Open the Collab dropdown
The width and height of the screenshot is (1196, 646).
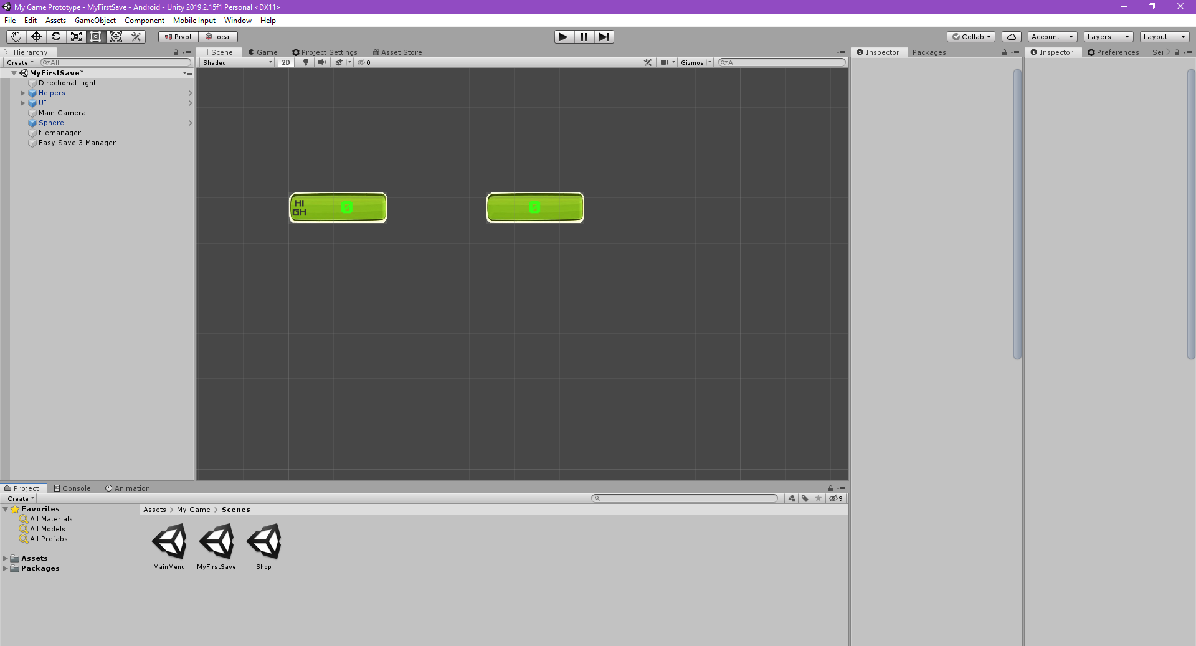[x=971, y=37]
